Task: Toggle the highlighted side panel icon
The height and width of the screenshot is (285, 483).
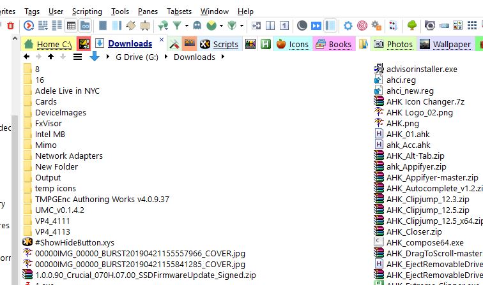Action: pos(330,26)
